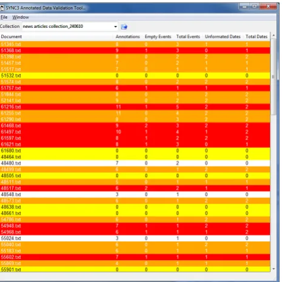The image size is (282, 282).
Task: Click Annotations value 11 in row 61216.txt
Action: point(118,107)
